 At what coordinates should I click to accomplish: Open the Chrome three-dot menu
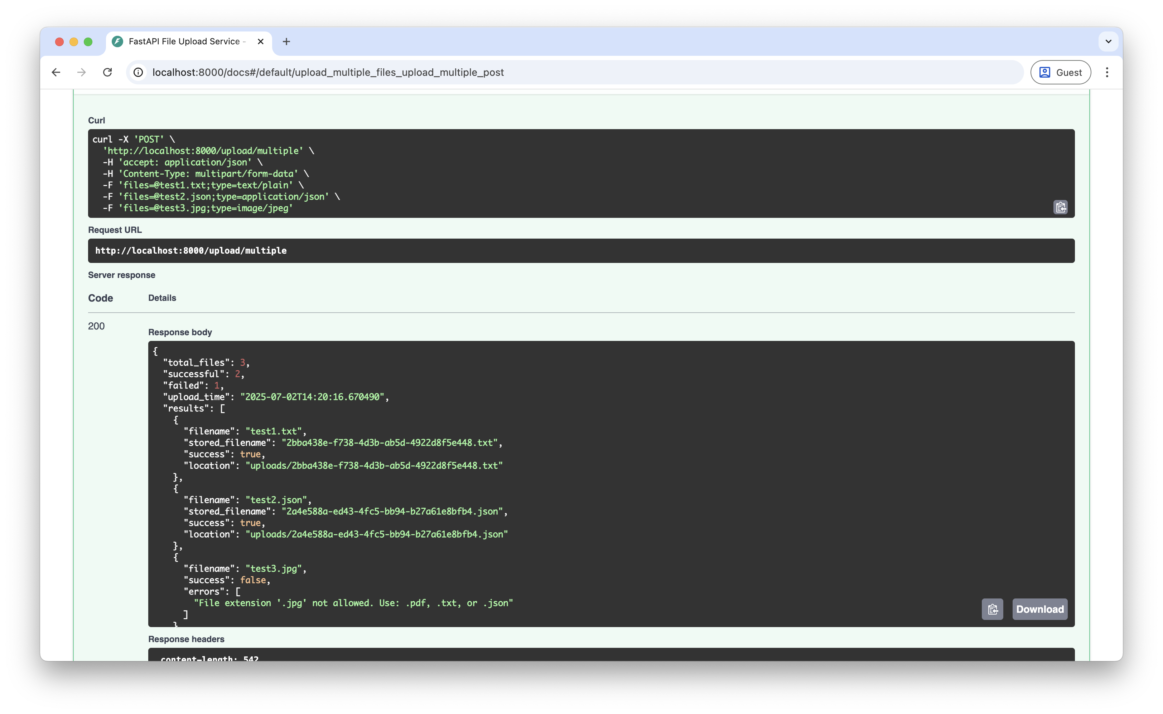coord(1106,72)
